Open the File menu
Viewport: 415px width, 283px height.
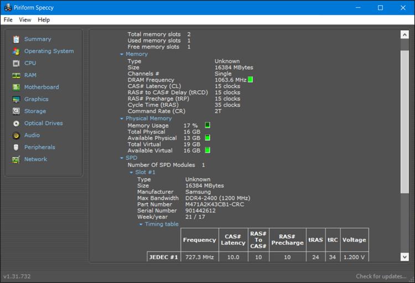point(8,20)
